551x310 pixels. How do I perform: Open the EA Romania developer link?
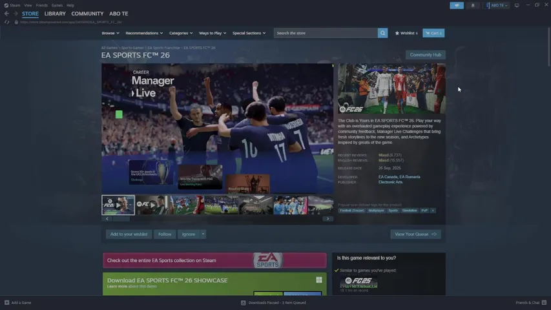point(410,177)
